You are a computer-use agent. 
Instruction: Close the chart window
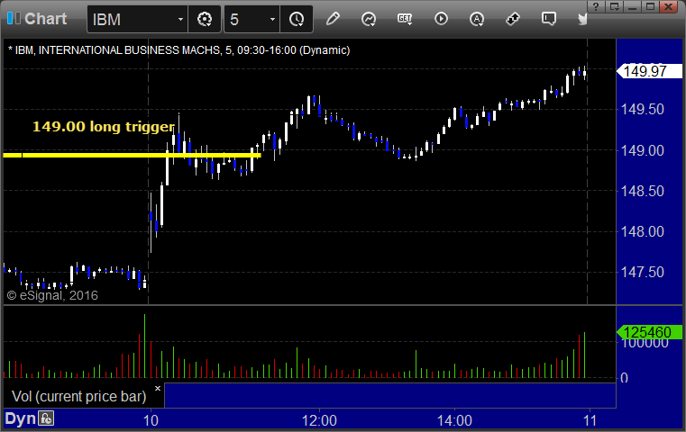tap(668, 6)
